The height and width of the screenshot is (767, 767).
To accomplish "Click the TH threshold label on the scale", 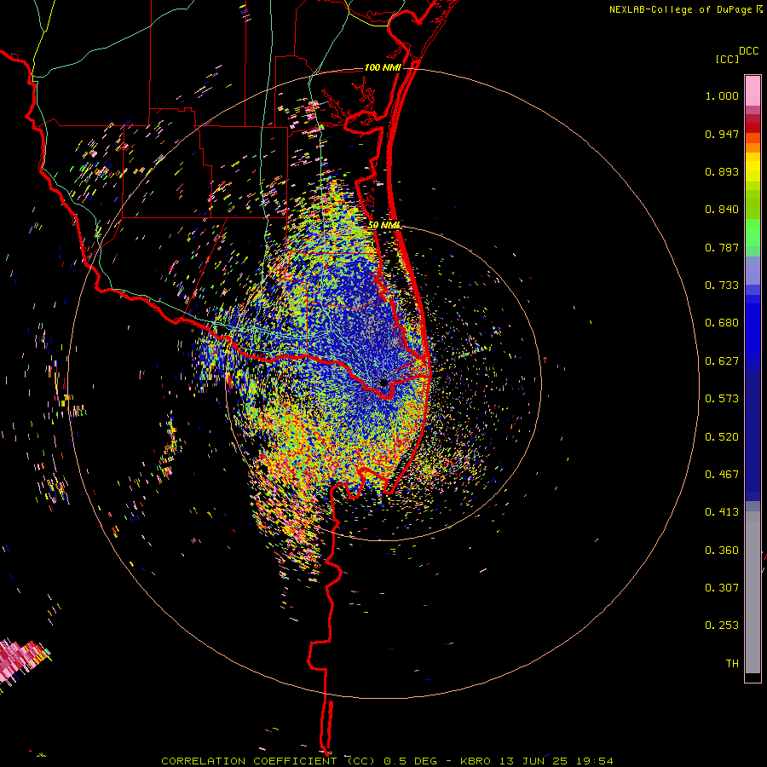I will [732, 664].
